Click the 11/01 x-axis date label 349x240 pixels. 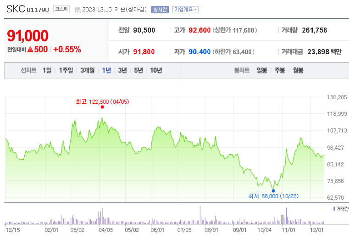pyautogui.click(x=288, y=230)
